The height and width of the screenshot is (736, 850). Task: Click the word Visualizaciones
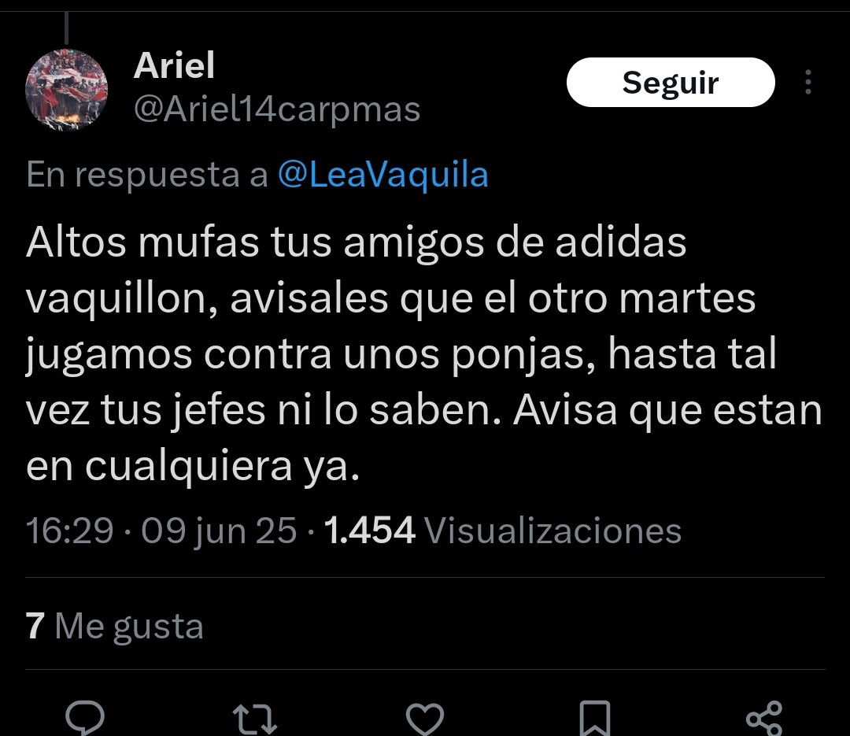click(553, 530)
